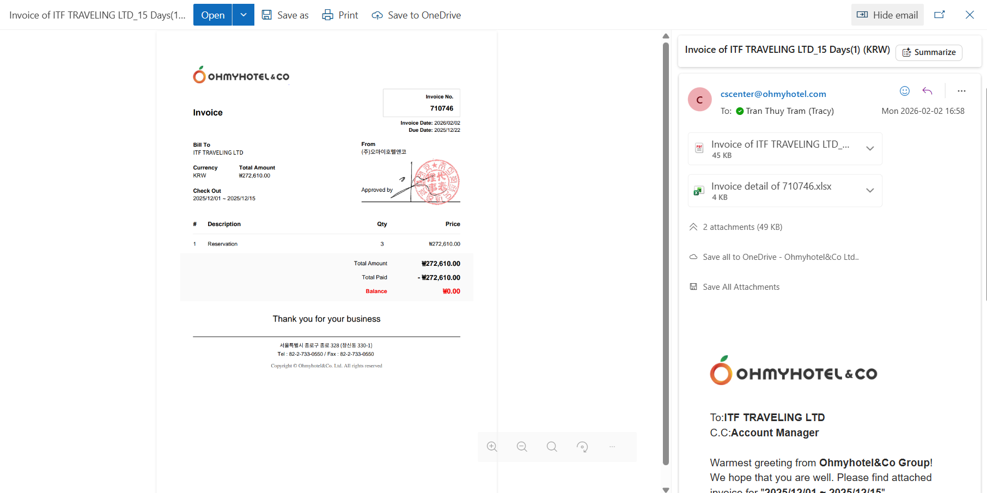Click recipient Tran Thuy Tram (Tracy)
The height and width of the screenshot is (493, 987).
click(x=789, y=111)
